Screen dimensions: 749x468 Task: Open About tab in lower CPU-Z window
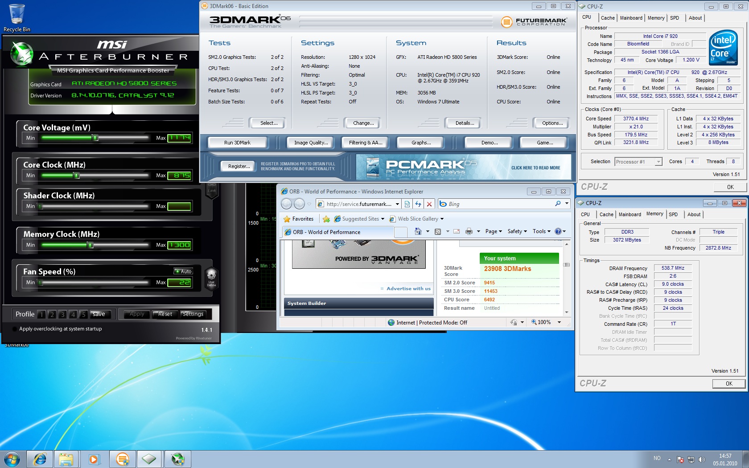pyautogui.click(x=694, y=214)
